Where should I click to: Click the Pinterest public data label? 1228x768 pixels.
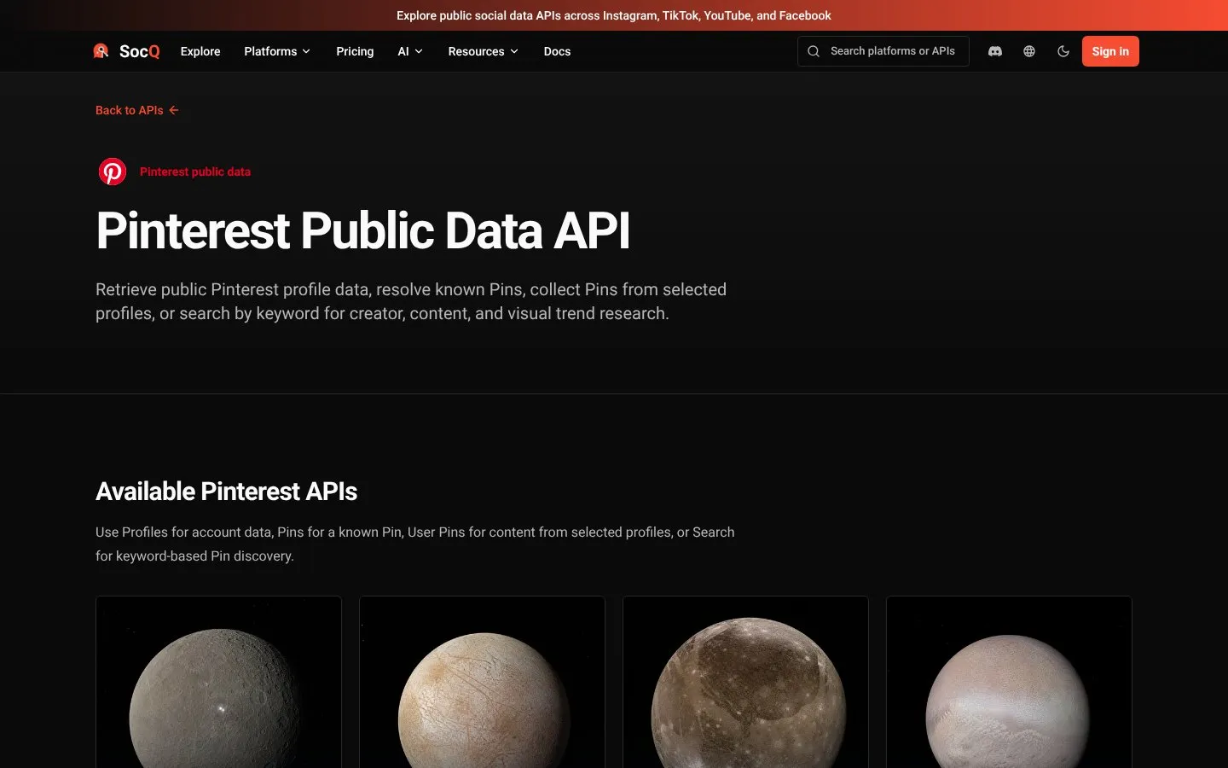(195, 172)
